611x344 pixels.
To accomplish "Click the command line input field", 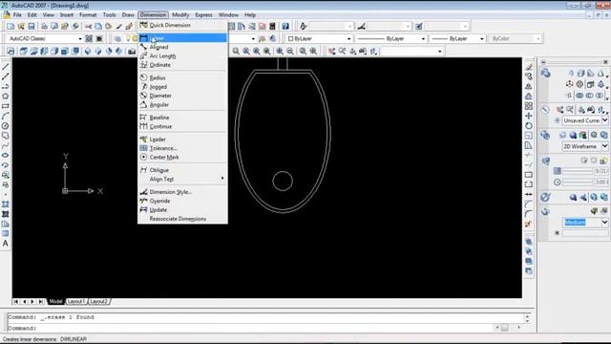I will coord(249,328).
